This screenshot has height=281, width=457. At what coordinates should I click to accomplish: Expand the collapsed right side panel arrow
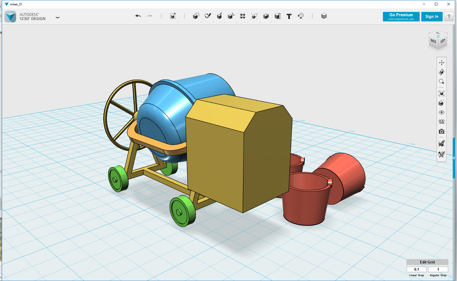click(454, 158)
